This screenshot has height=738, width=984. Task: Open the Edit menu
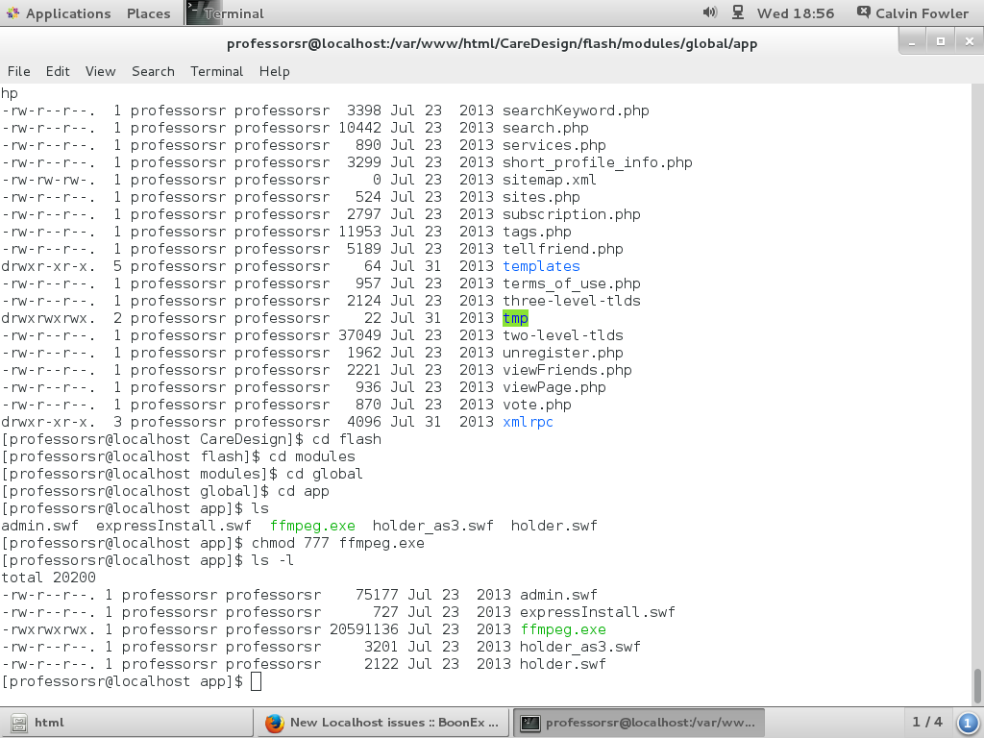coord(58,71)
